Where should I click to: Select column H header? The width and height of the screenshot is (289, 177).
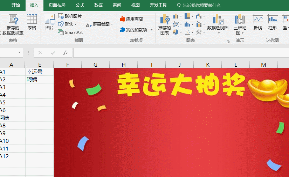[124, 65]
